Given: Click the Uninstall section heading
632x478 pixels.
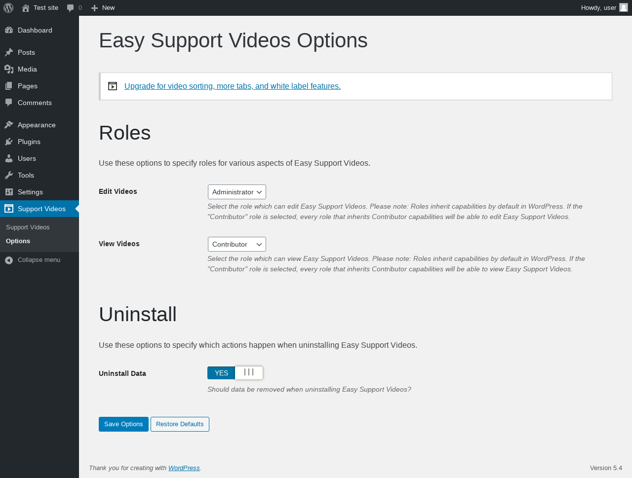Looking at the screenshot, I should (138, 314).
